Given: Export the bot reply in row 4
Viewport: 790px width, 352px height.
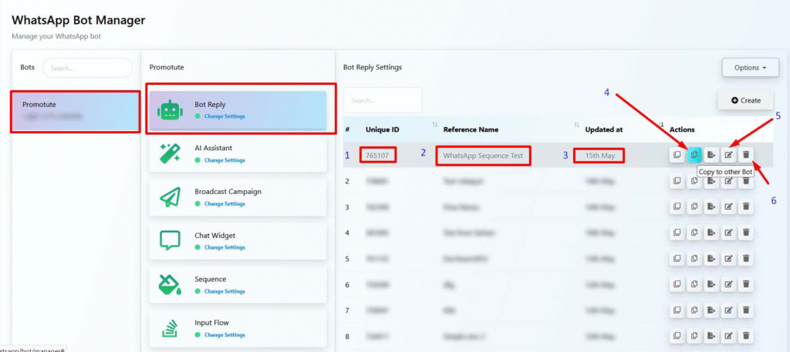Looking at the screenshot, I should click(711, 233).
